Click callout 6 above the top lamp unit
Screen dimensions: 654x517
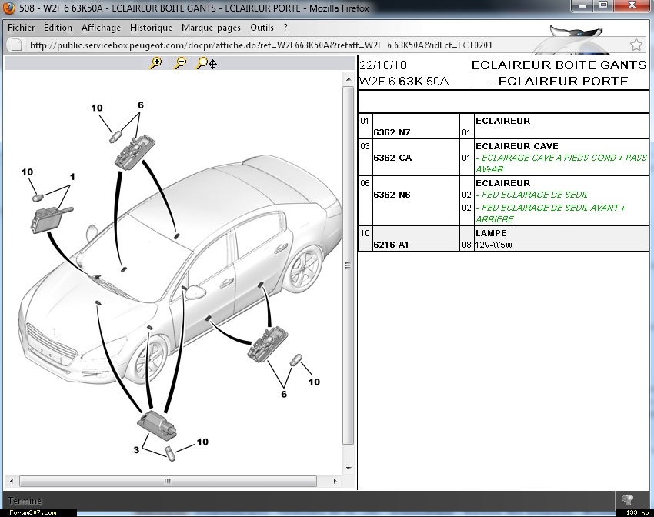tap(141, 105)
